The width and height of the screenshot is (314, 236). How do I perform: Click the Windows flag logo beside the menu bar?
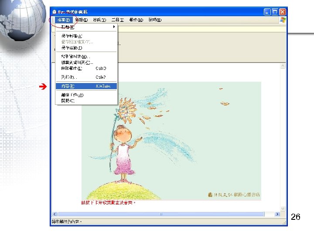tap(283, 20)
